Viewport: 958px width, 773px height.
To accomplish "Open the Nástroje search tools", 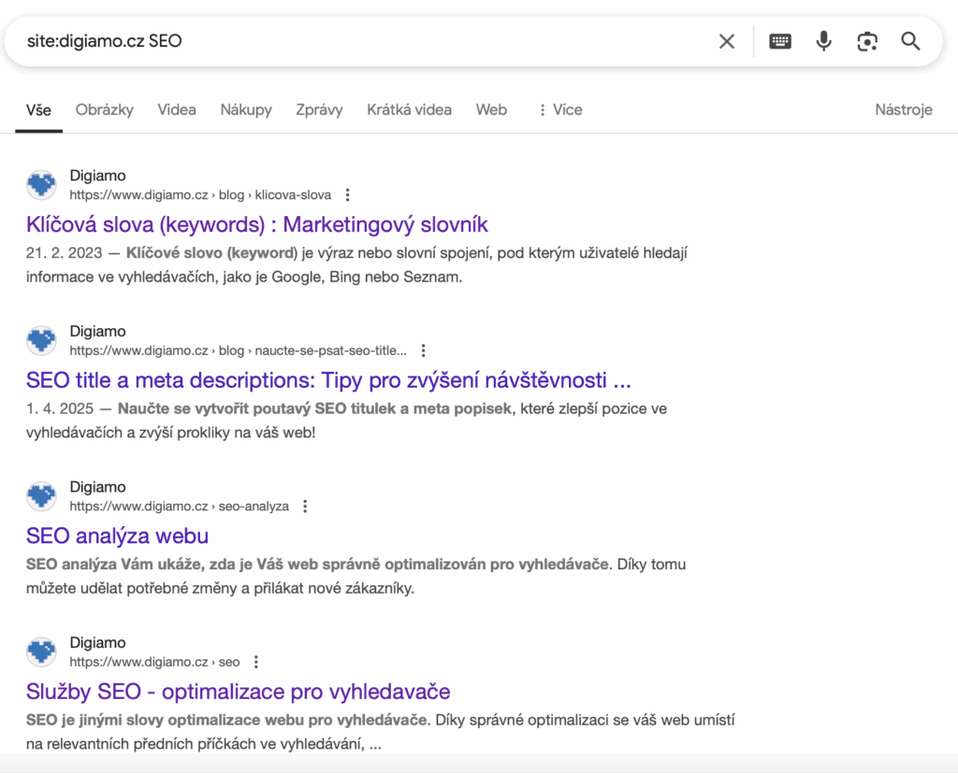I will [x=903, y=110].
